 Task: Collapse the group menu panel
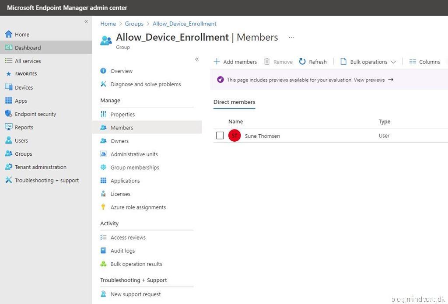(x=197, y=59)
